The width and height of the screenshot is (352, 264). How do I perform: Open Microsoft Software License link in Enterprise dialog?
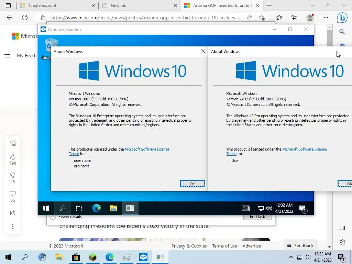pyautogui.click(x=147, y=149)
